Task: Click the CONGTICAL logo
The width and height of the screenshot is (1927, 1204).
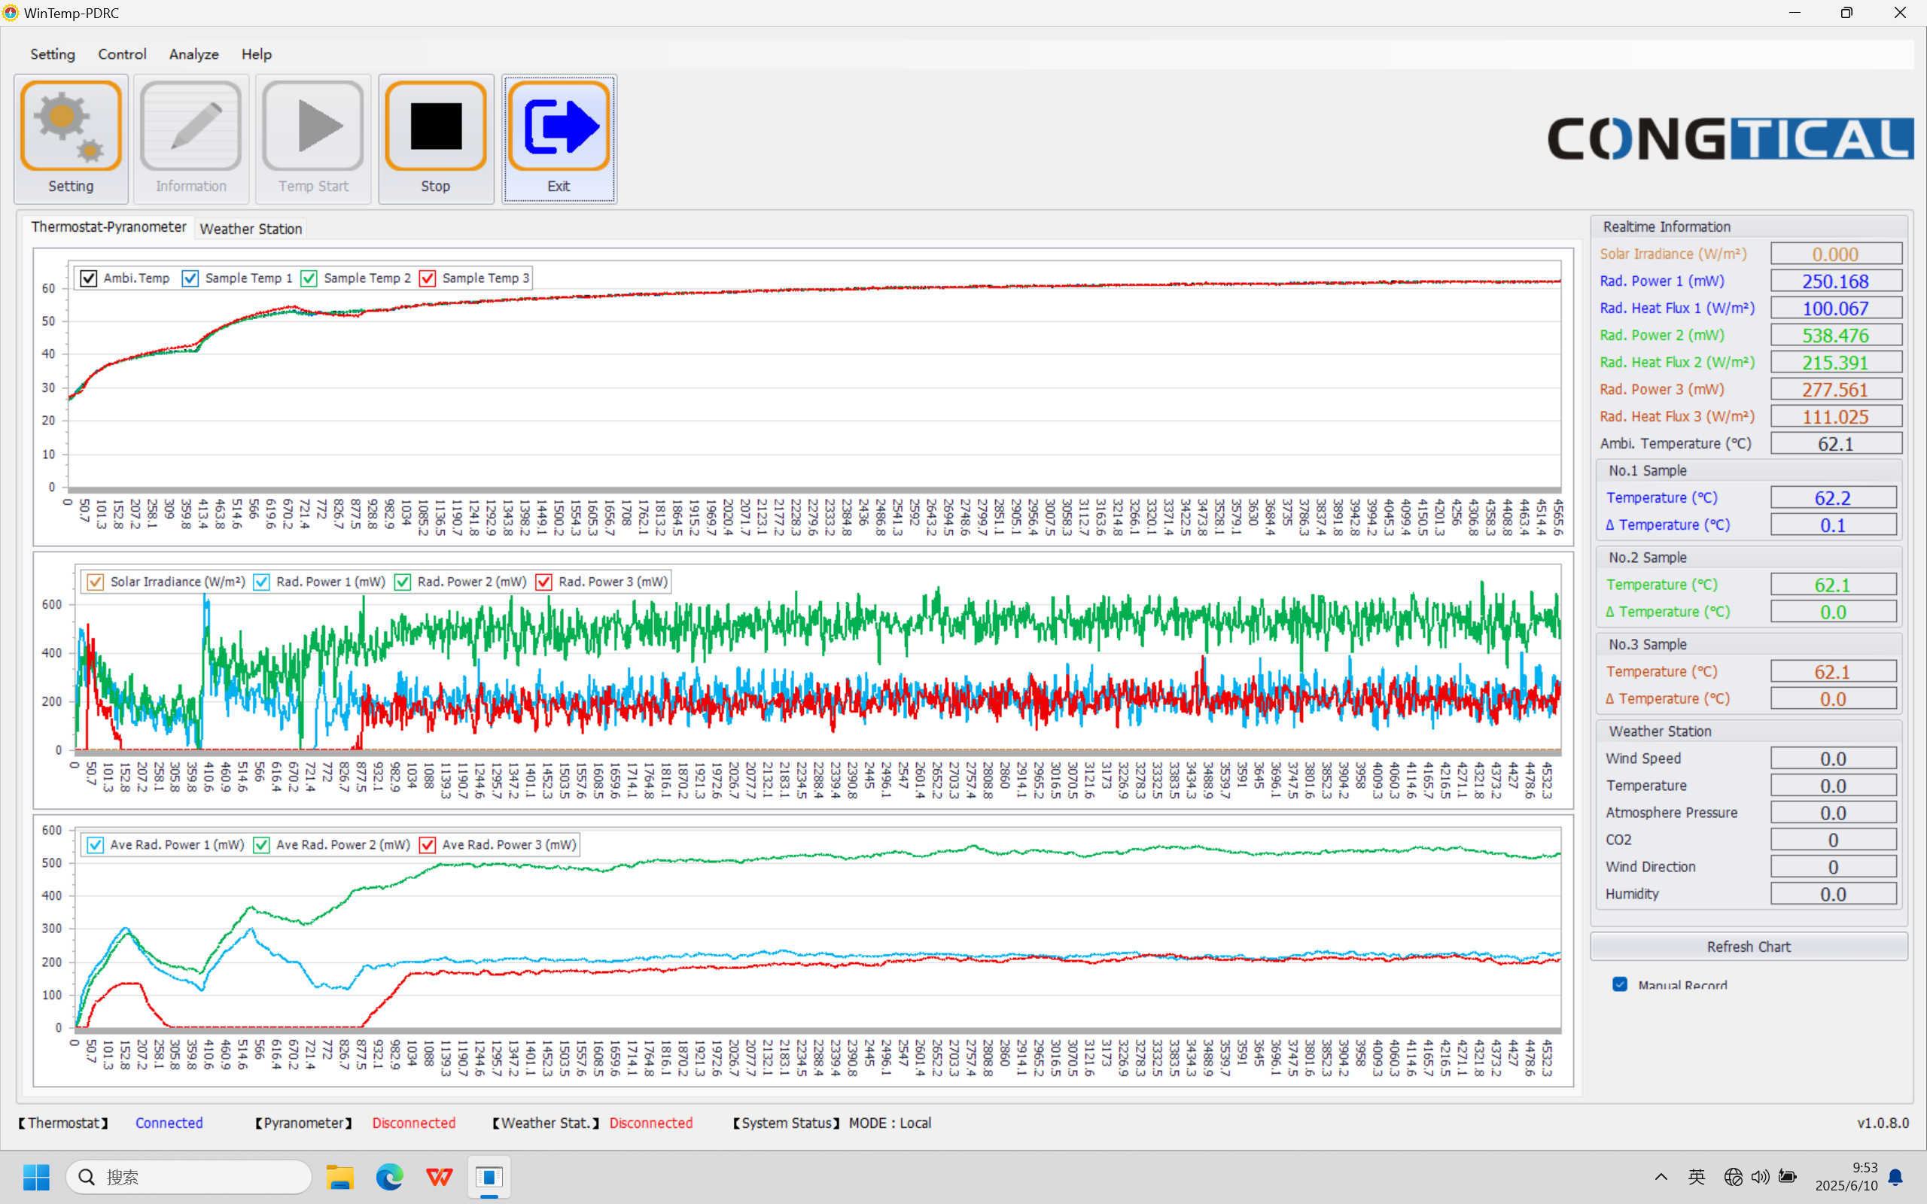Action: click(1730, 138)
